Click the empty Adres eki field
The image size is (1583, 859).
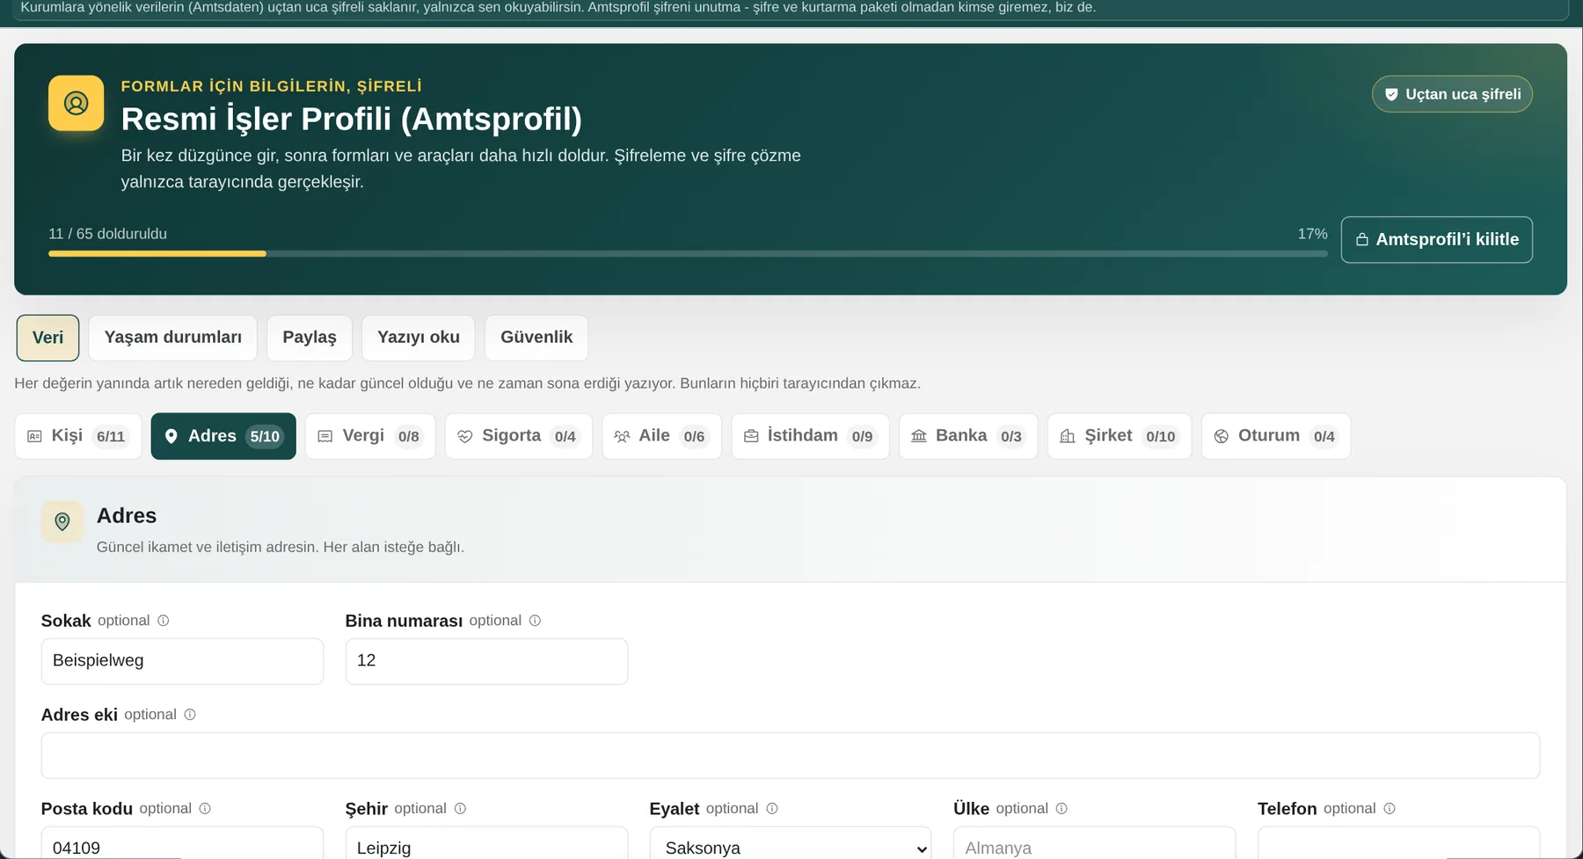(791, 755)
